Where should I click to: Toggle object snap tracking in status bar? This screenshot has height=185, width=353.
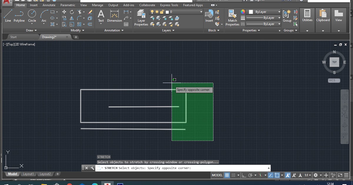tap(271, 175)
